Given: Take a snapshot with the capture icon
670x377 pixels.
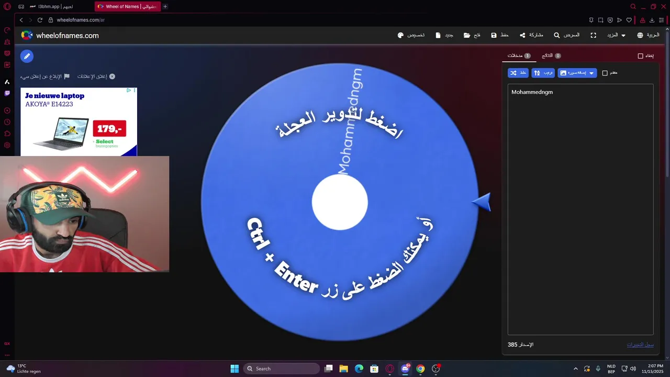Looking at the screenshot, I should pos(600,20).
